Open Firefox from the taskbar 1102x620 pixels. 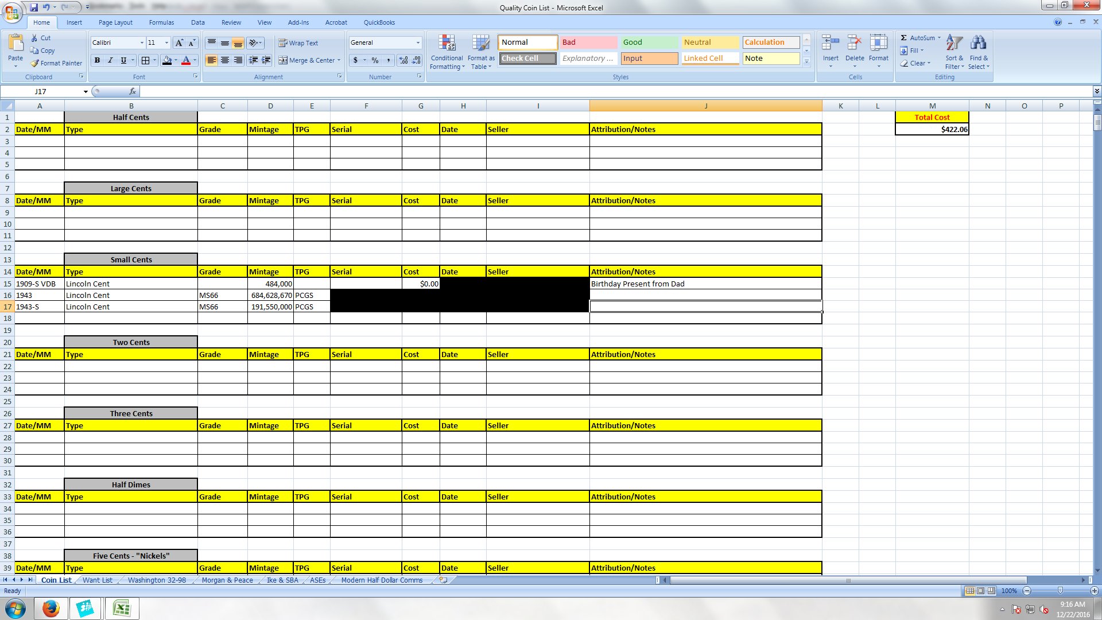(x=51, y=609)
